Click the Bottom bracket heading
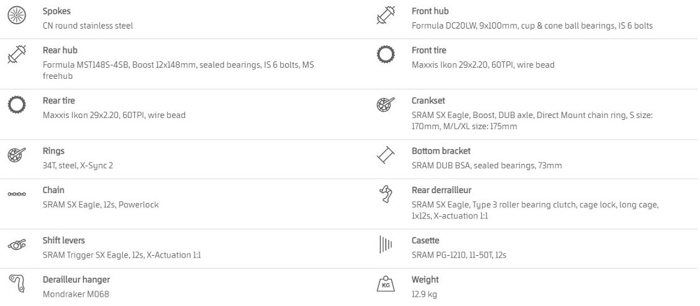The image size is (700, 306). (x=441, y=151)
